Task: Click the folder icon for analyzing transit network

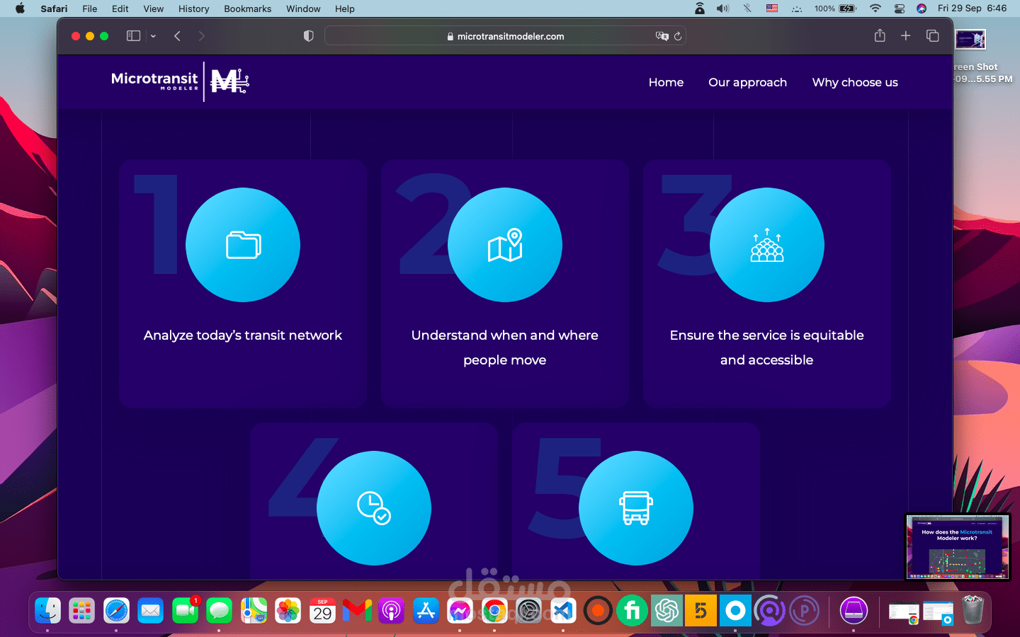Action: click(x=243, y=245)
